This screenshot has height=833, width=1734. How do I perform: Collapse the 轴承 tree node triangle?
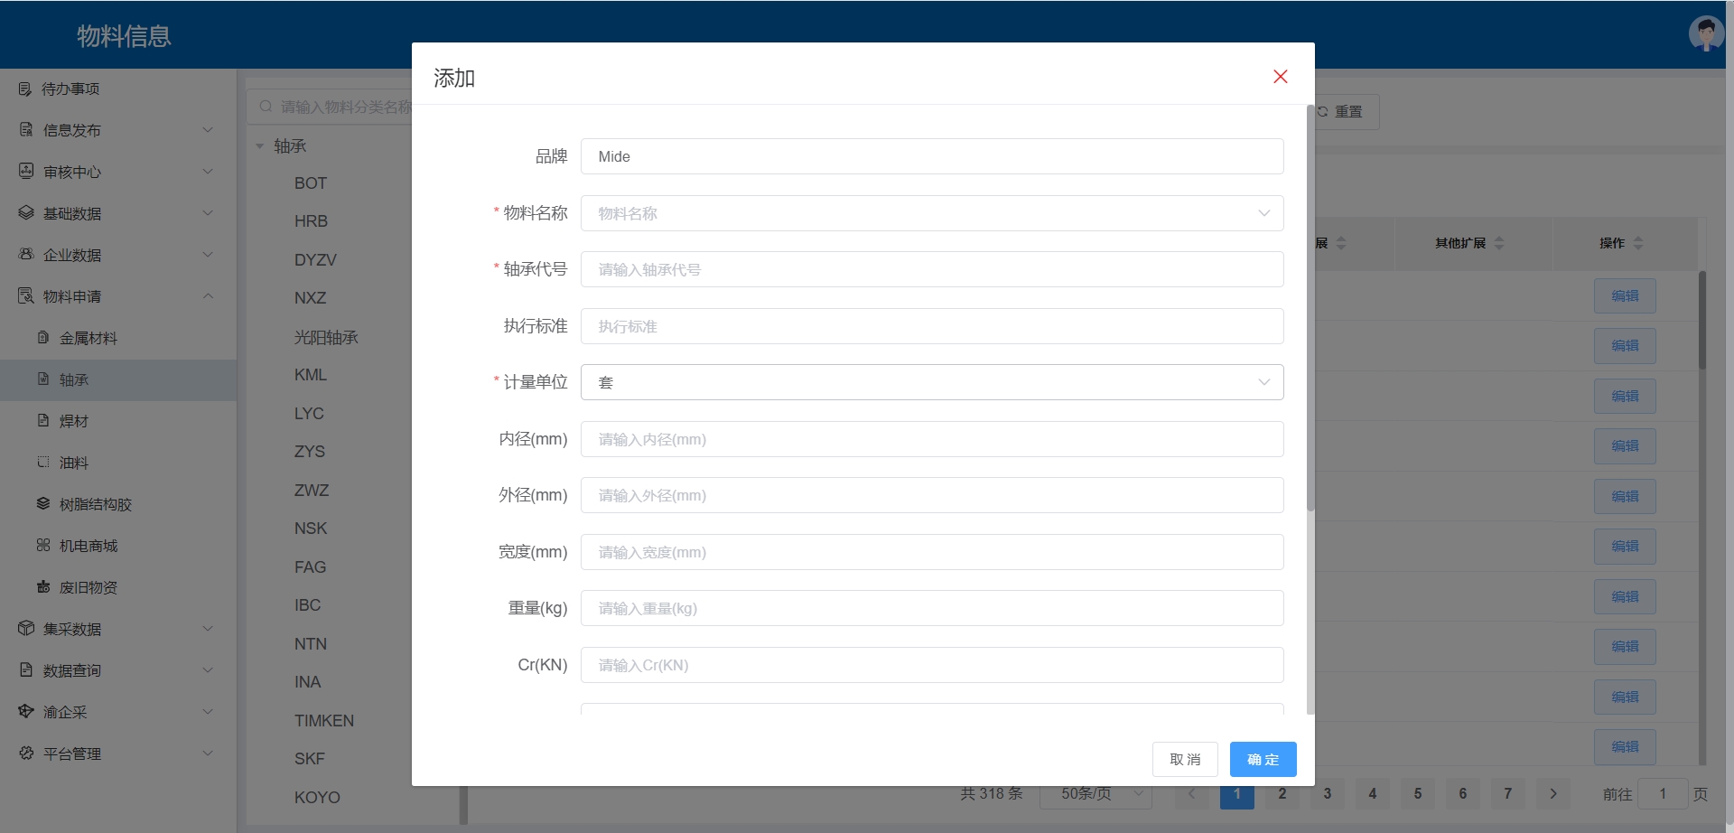(260, 146)
